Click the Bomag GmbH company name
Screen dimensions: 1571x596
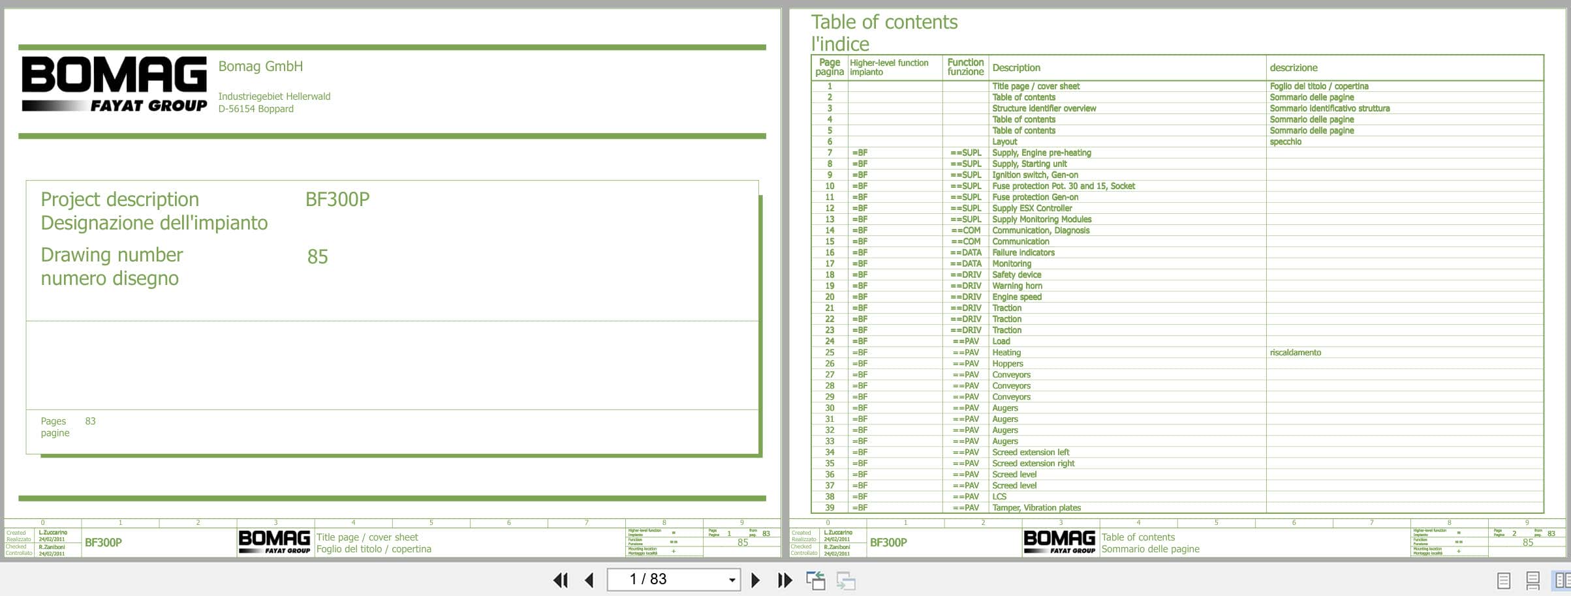click(x=260, y=66)
